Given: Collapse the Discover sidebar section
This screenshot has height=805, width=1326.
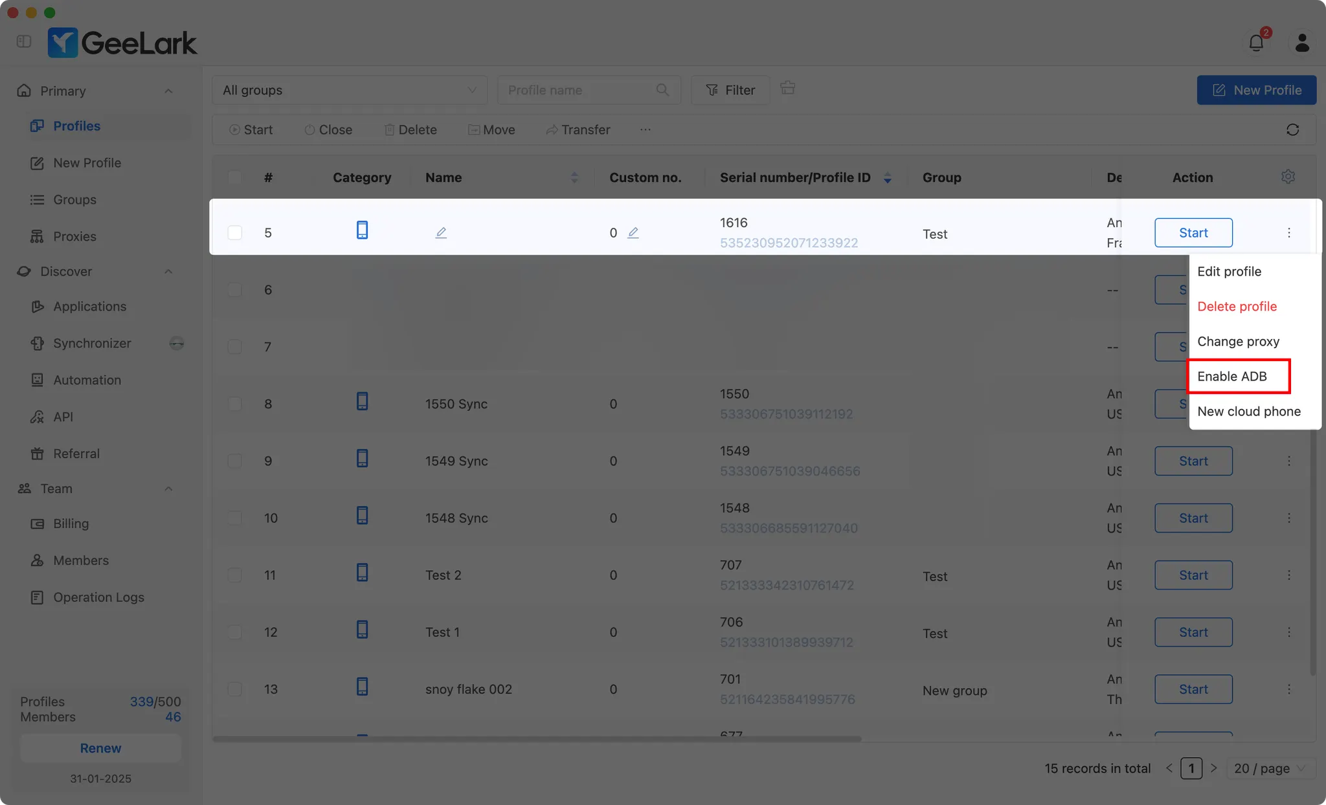Looking at the screenshot, I should point(168,271).
